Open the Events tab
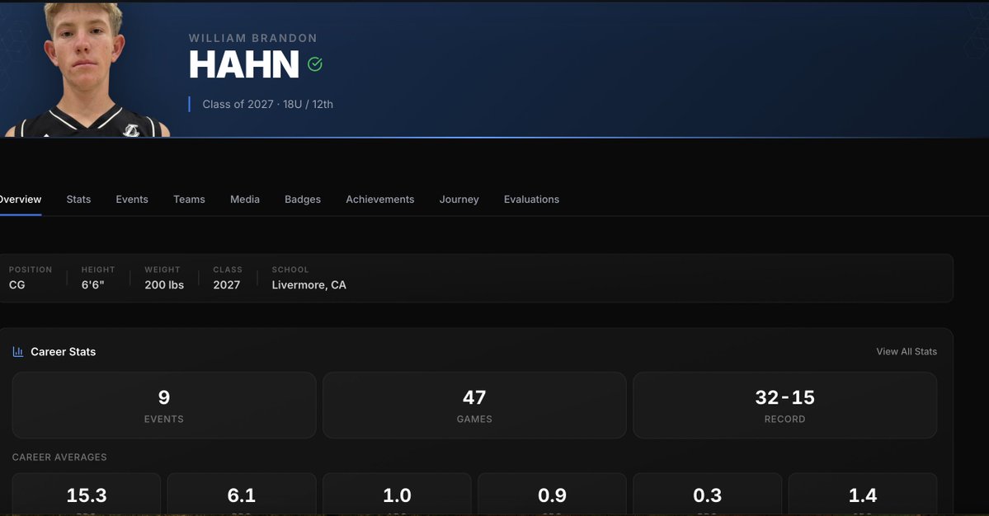This screenshot has height=516, width=989. [132, 199]
